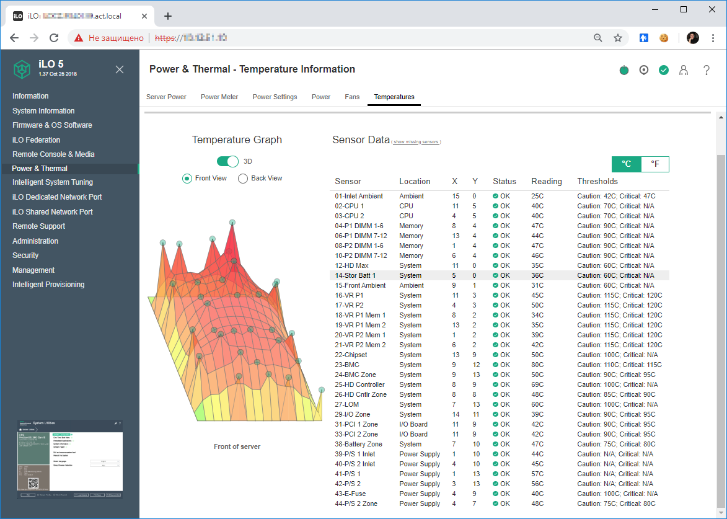Open the remote console thumbnail preview
The image size is (727, 519).
click(69, 459)
